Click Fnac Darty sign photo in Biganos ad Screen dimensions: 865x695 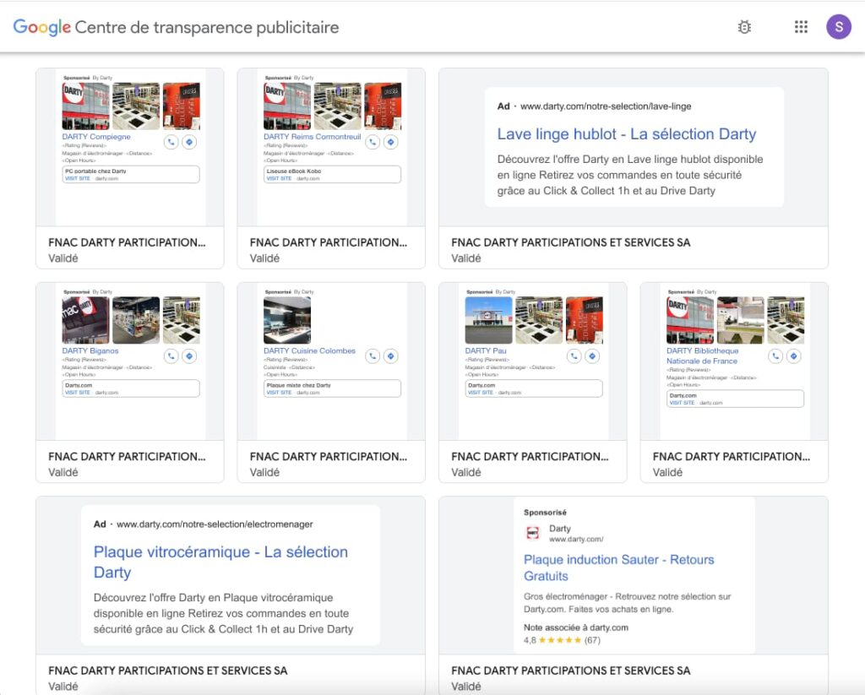tap(85, 320)
